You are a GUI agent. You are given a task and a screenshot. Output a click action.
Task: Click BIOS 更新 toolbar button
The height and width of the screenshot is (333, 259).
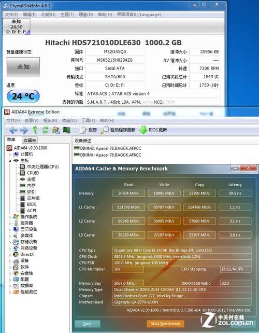point(153,130)
